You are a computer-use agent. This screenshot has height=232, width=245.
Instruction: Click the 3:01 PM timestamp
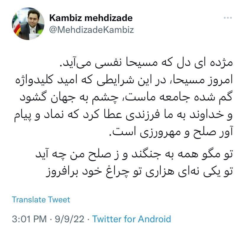(x=29, y=219)
